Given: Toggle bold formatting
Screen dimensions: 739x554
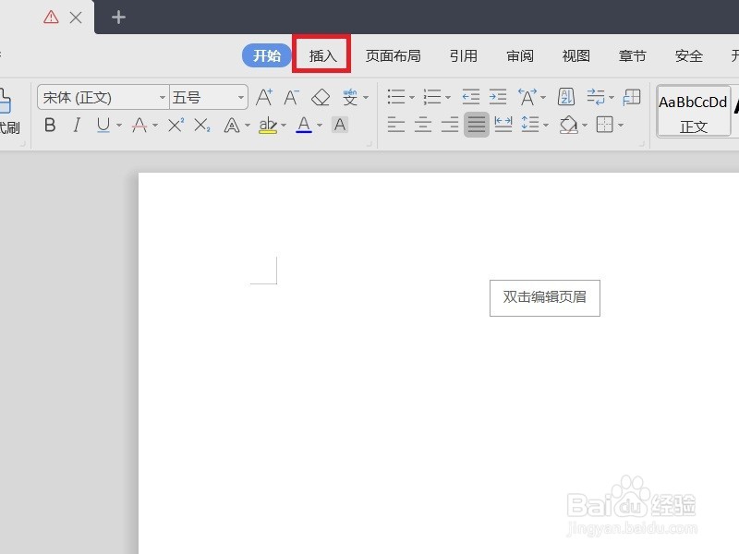Looking at the screenshot, I should 50,126.
